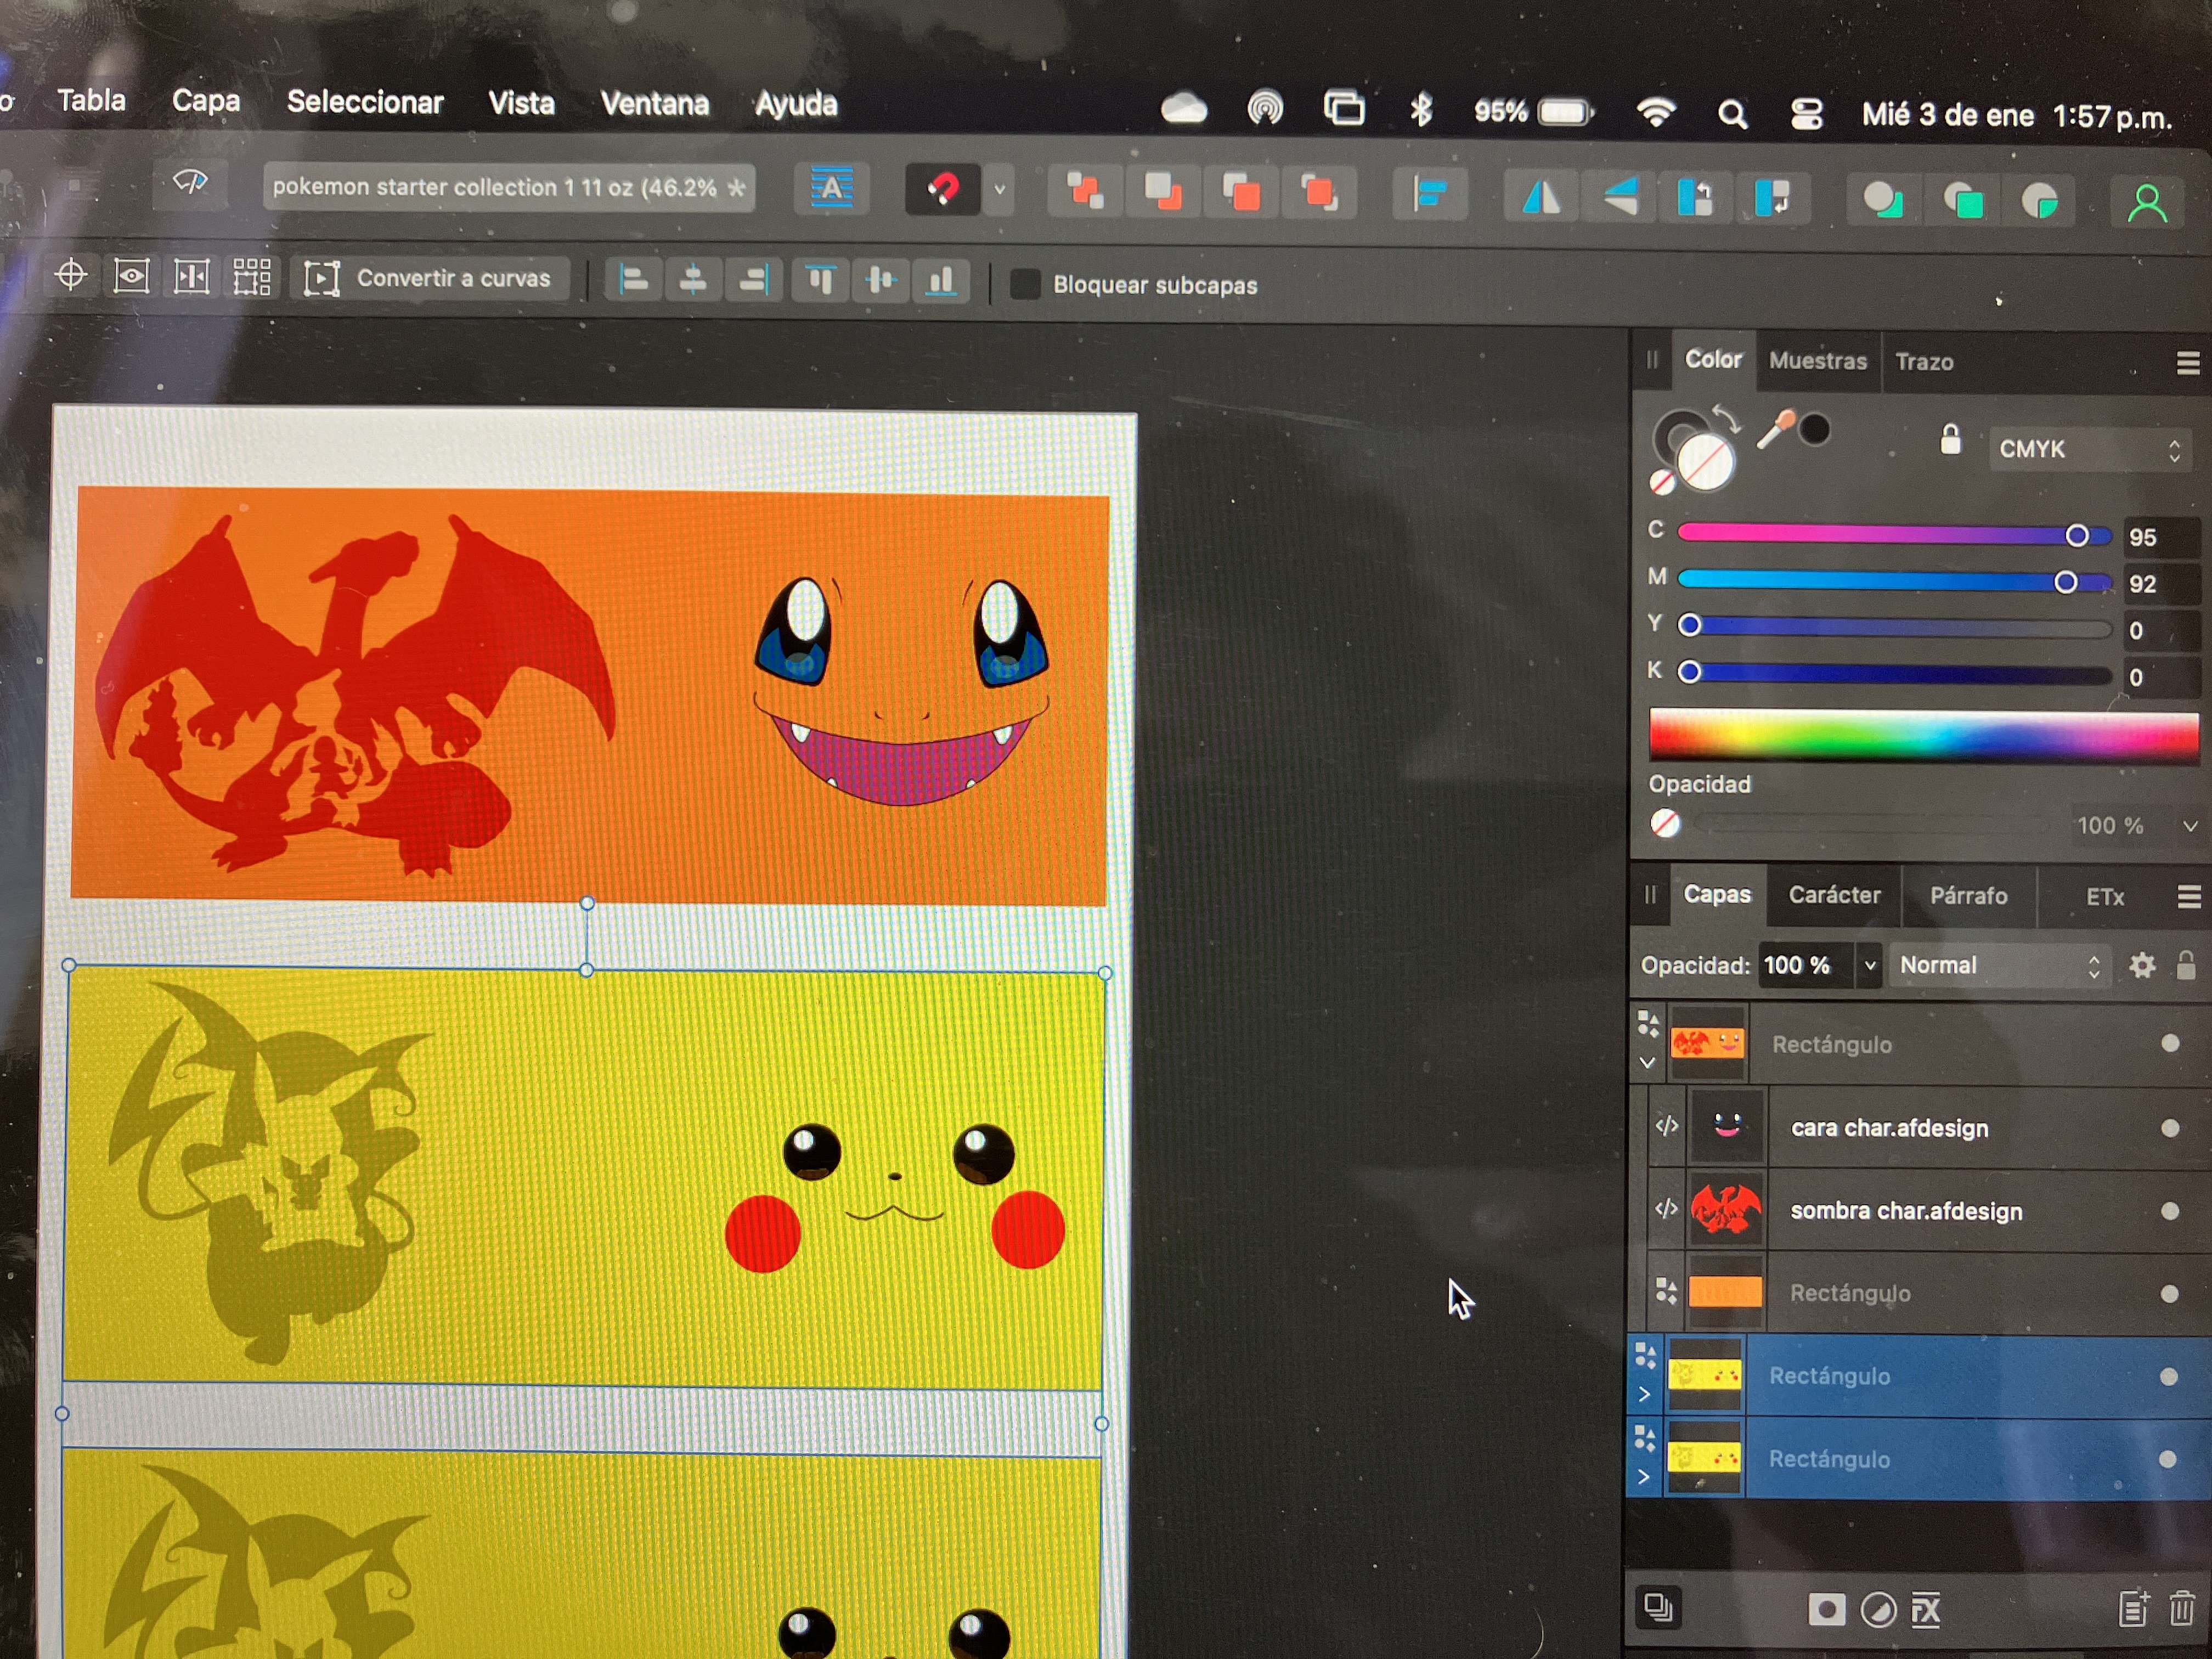Viewport: 2212px width, 1659px height.
Task: Click the move to front arrange icon
Action: [1319, 193]
